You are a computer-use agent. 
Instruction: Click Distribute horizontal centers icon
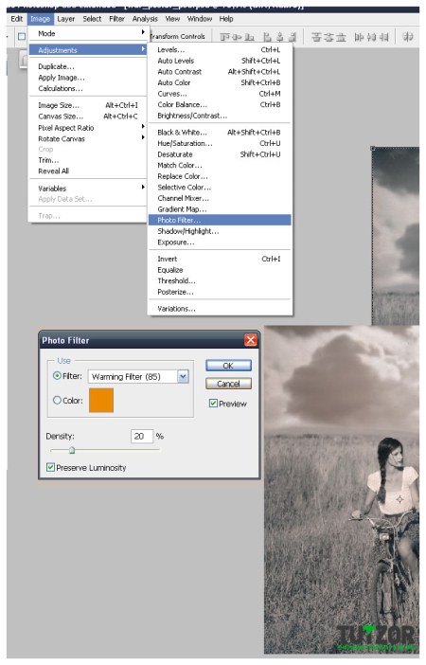pos(371,37)
